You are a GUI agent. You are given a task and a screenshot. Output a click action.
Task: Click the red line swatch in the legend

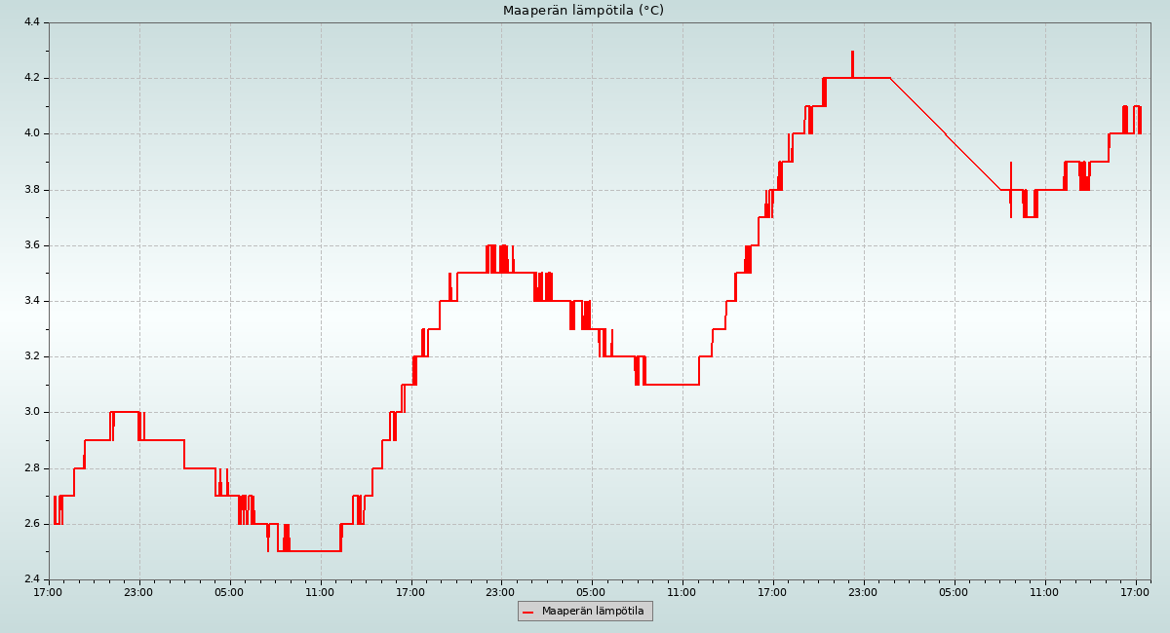click(528, 612)
